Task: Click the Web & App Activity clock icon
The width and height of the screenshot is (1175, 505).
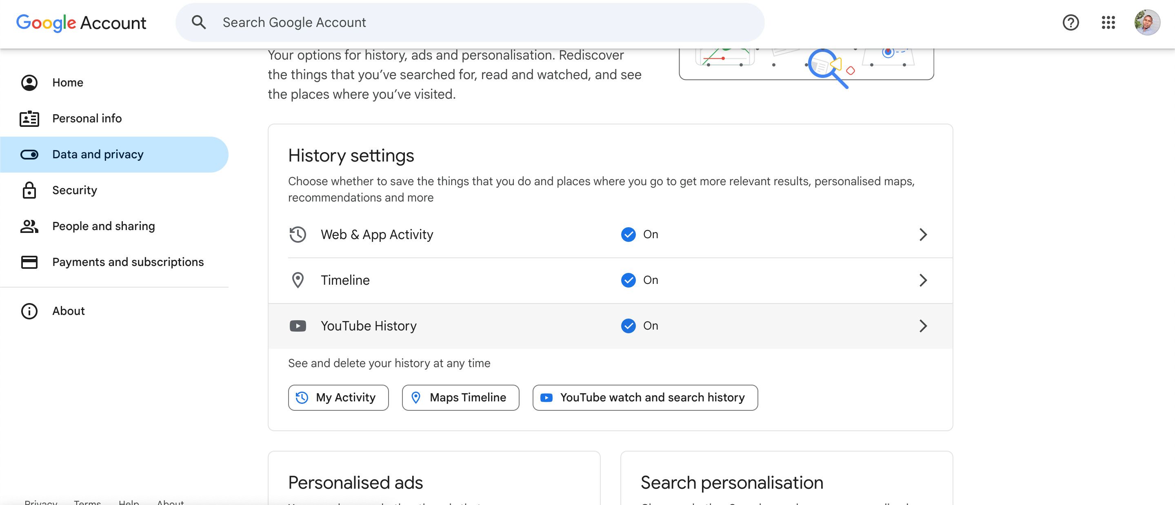Action: click(x=298, y=235)
